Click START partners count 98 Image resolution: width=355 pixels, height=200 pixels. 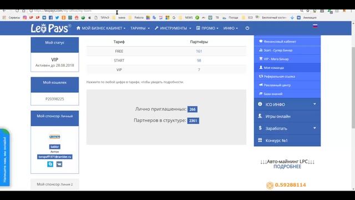click(199, 61)
